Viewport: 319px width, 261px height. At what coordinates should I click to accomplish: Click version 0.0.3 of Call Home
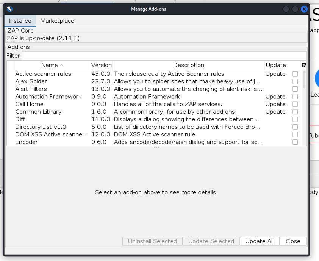99,104
